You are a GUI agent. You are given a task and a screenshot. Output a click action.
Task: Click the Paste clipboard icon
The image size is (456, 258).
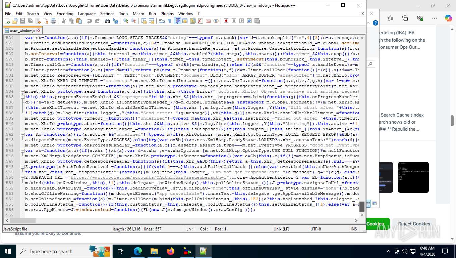(x=79, y=21)
